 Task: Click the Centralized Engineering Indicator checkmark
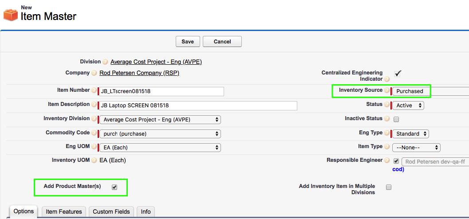398,73
